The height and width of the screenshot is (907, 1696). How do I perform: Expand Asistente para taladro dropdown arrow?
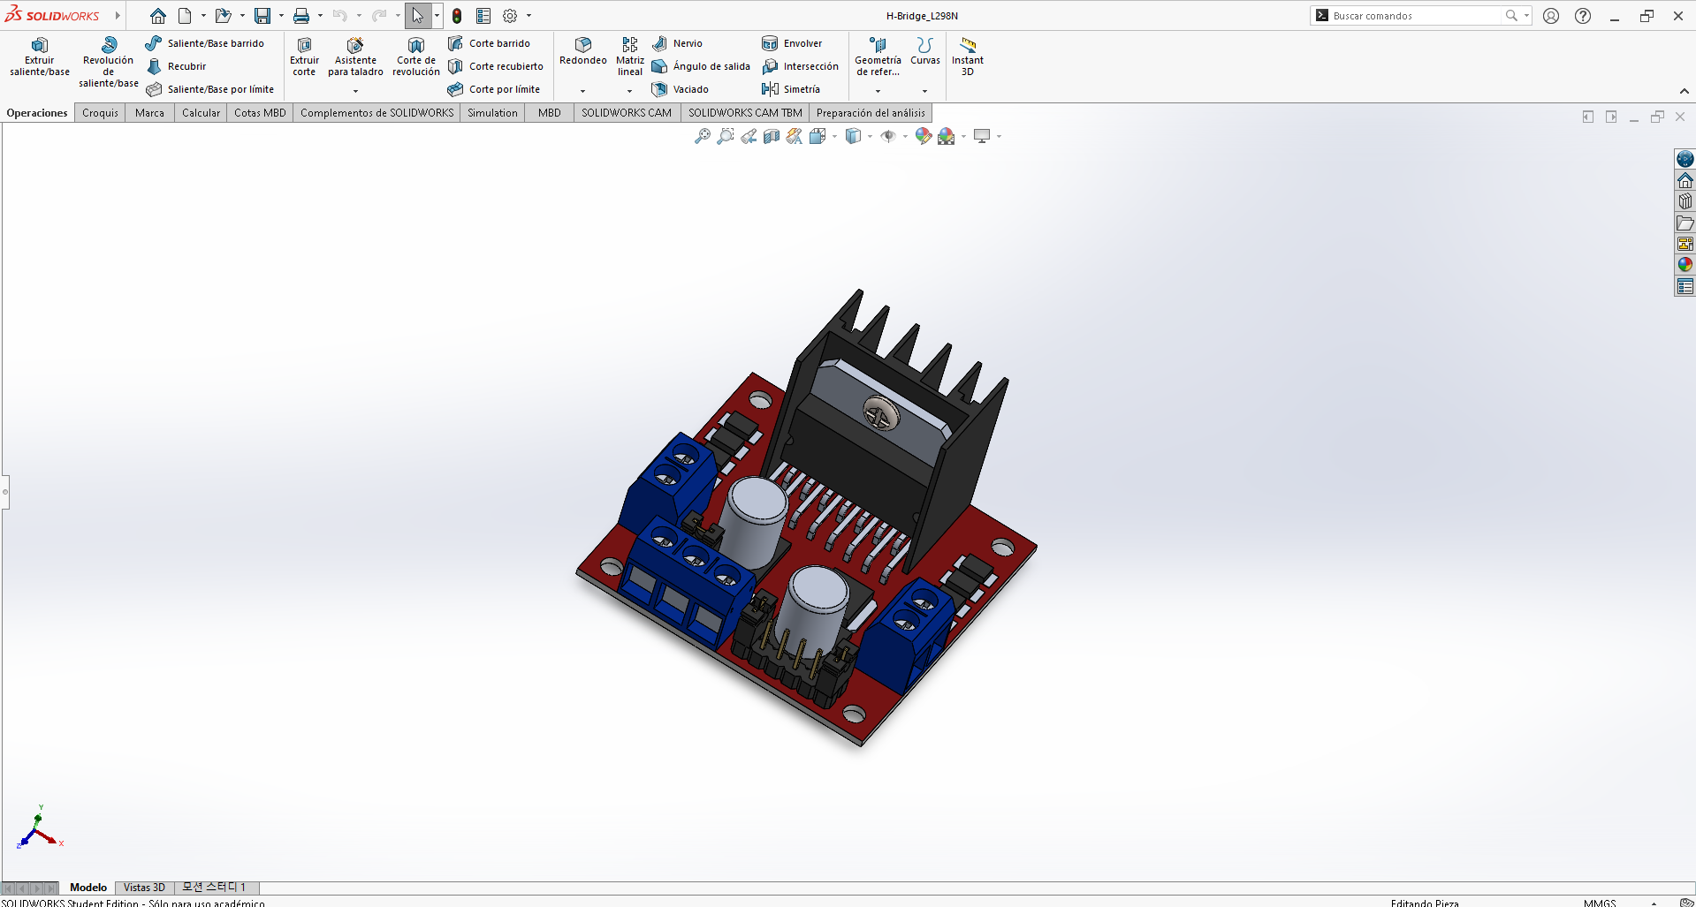point(355,91)
